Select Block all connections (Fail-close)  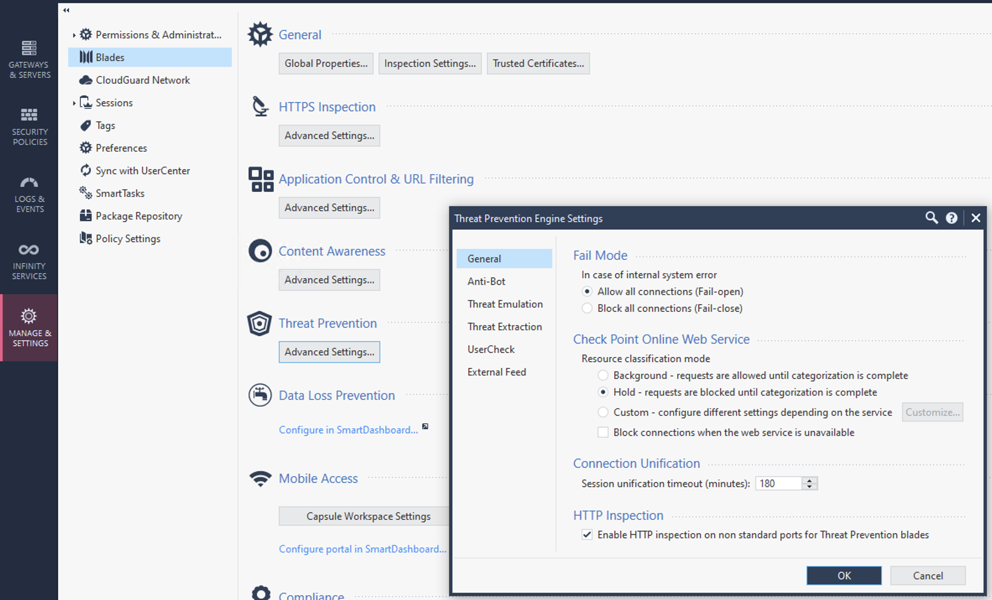point(587,308)
